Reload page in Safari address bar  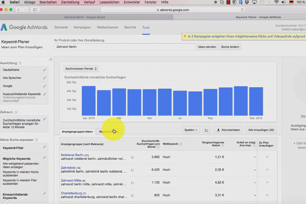(242, 10)
